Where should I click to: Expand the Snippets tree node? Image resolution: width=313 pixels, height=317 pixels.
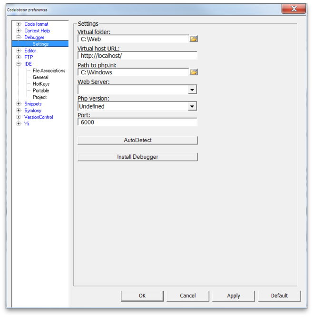tap(19, 104)
